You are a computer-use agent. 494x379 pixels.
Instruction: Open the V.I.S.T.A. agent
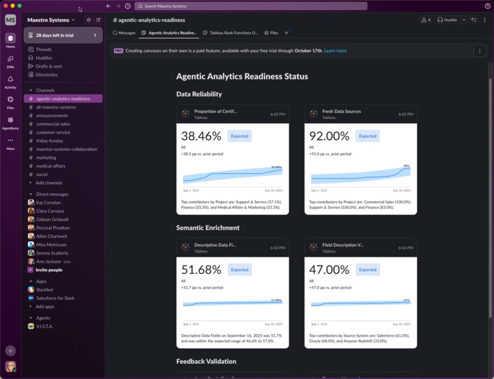[63, 327]
